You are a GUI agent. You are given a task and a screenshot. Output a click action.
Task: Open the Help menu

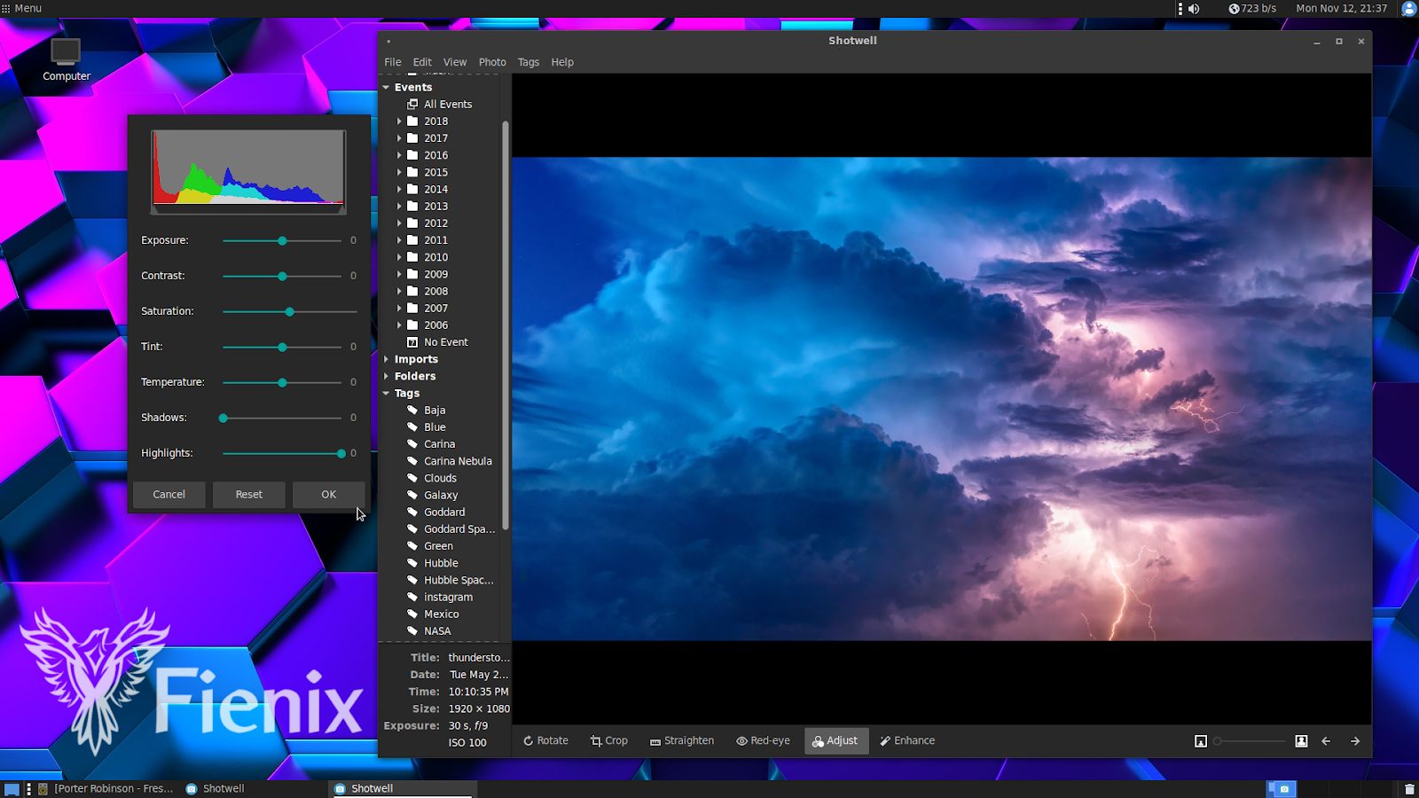[562, 62]
